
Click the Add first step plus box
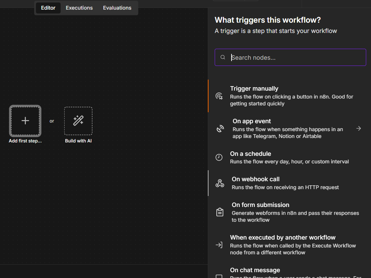(x=25, y=121)
